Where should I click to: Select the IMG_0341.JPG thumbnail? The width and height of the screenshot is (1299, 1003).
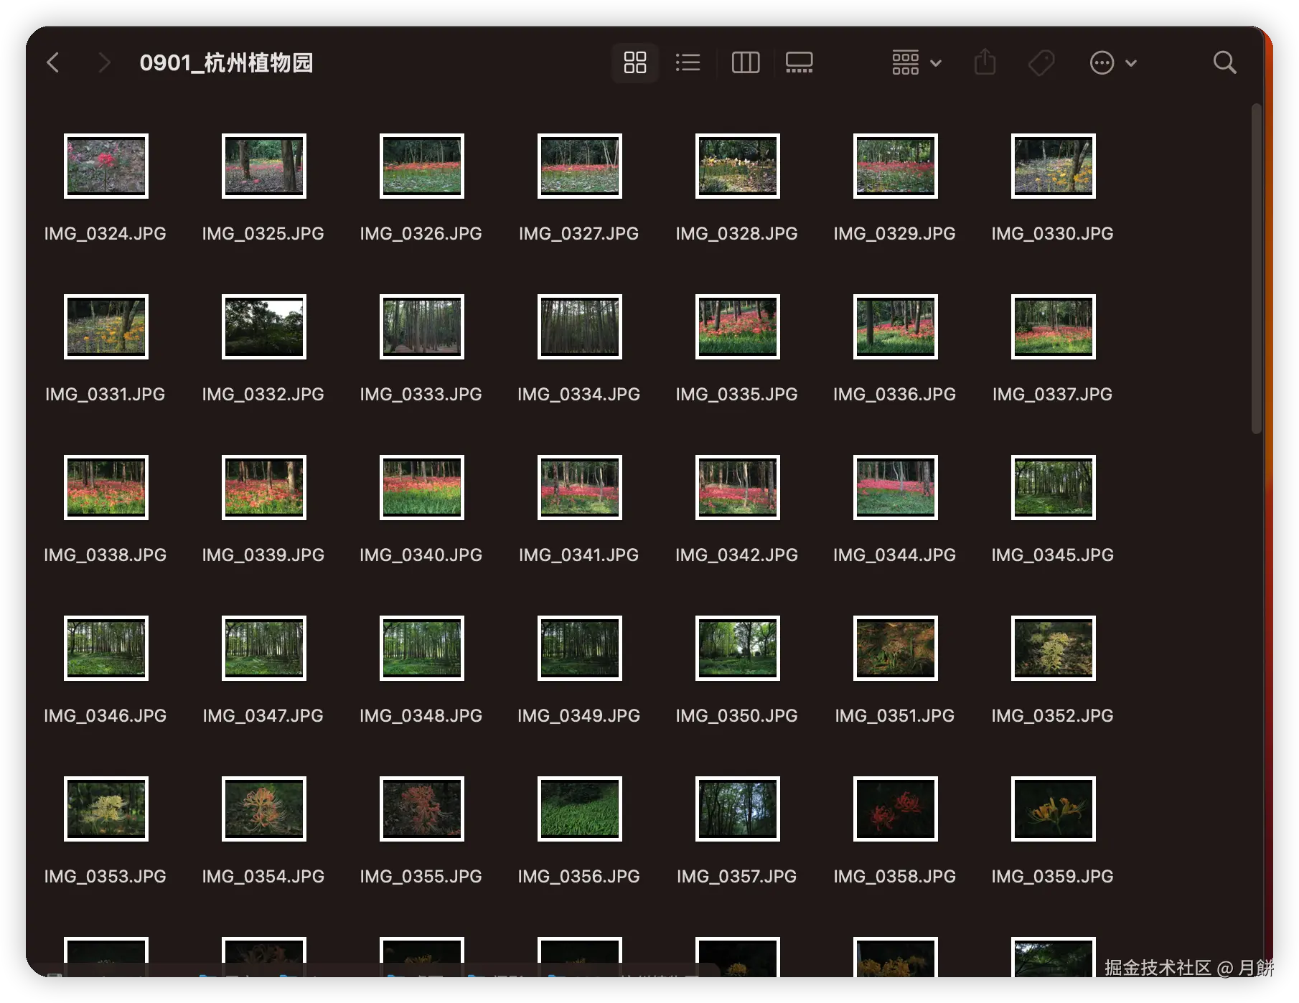coord(580,487)
